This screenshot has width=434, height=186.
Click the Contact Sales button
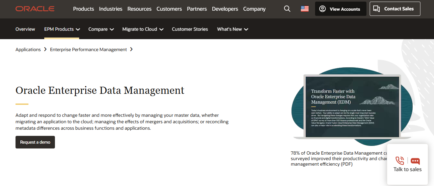[395, 9]
